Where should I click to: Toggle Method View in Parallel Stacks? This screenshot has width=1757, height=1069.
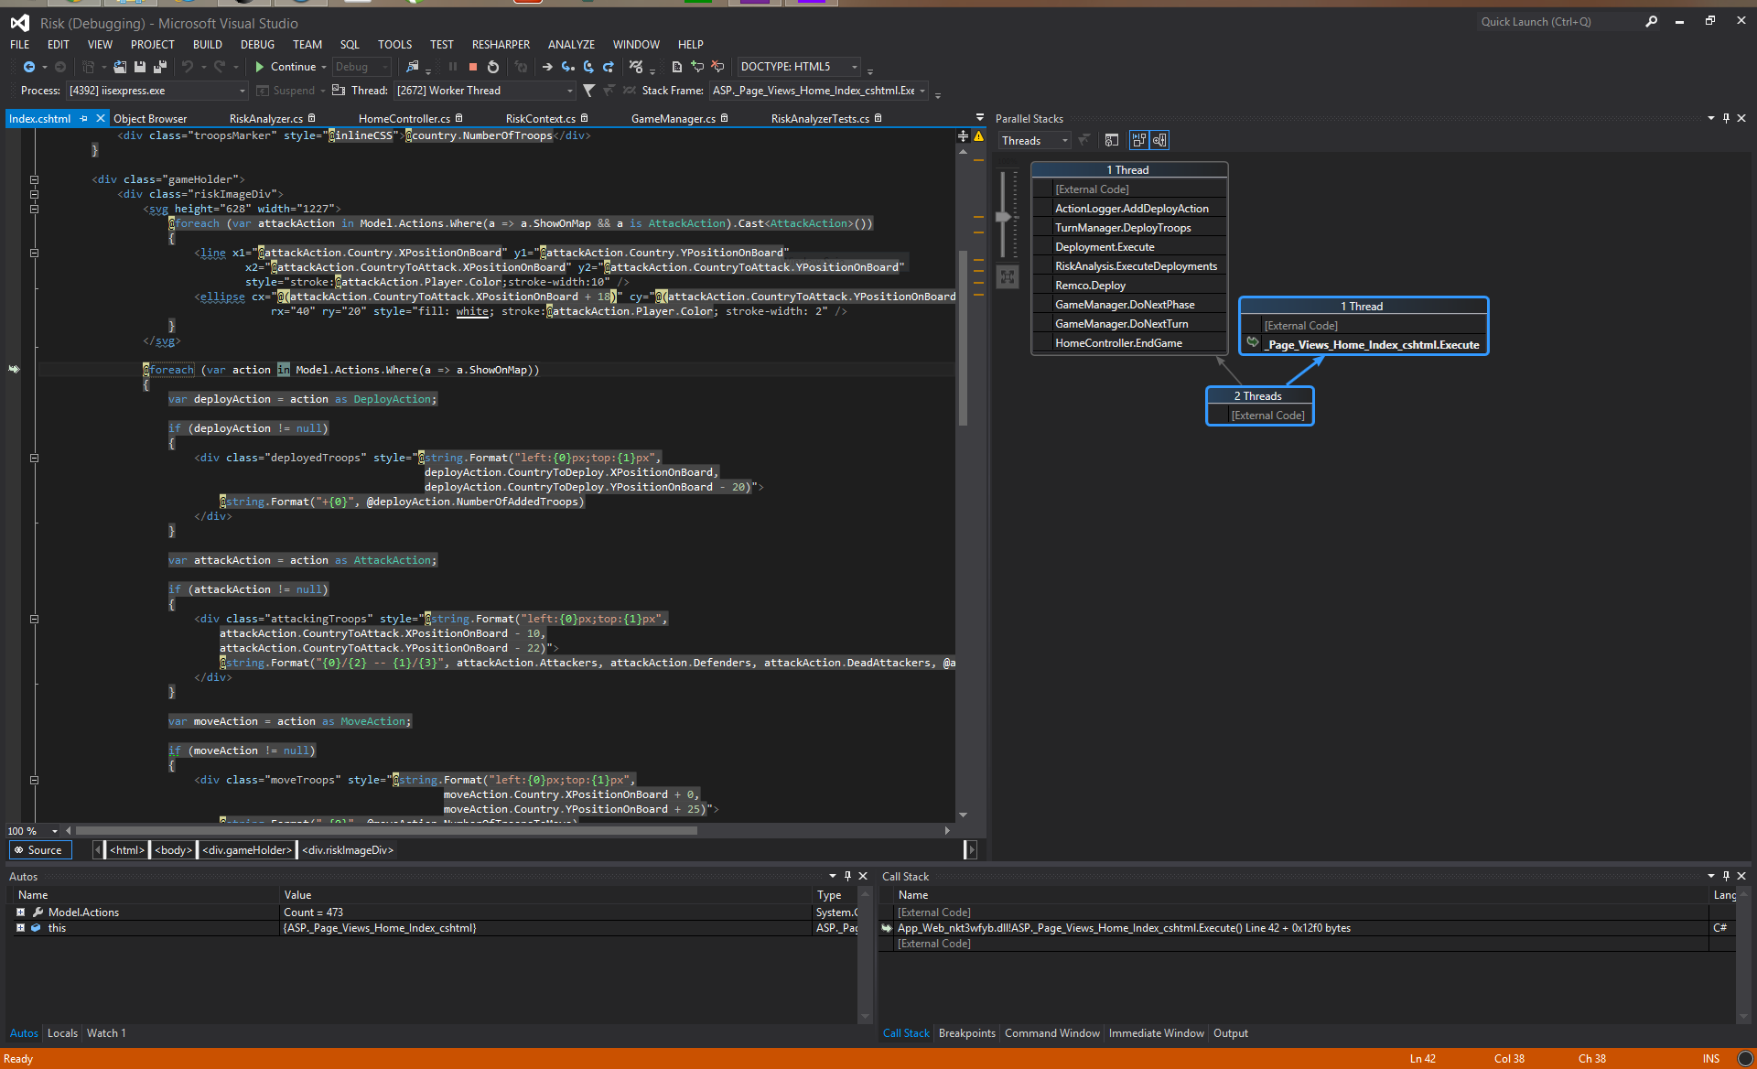pos(1112,140)
